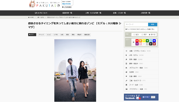Open the フード・お店 fork and knife icon
Viewport: 179px width, 102px height.
pos(126,85)
